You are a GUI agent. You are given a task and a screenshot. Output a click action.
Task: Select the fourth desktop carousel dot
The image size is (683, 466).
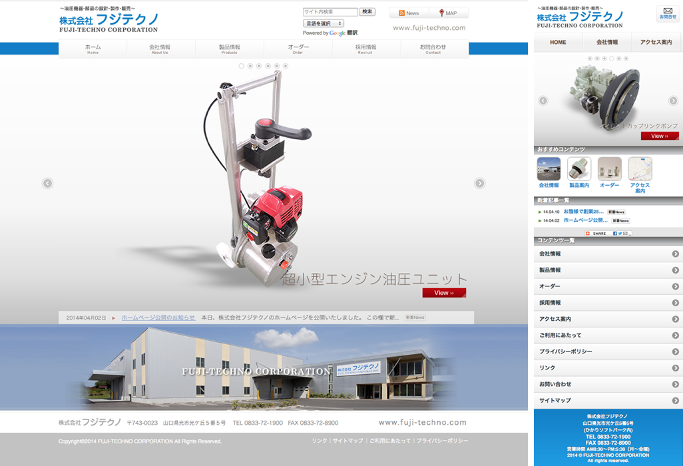click(x=268, y=66)
